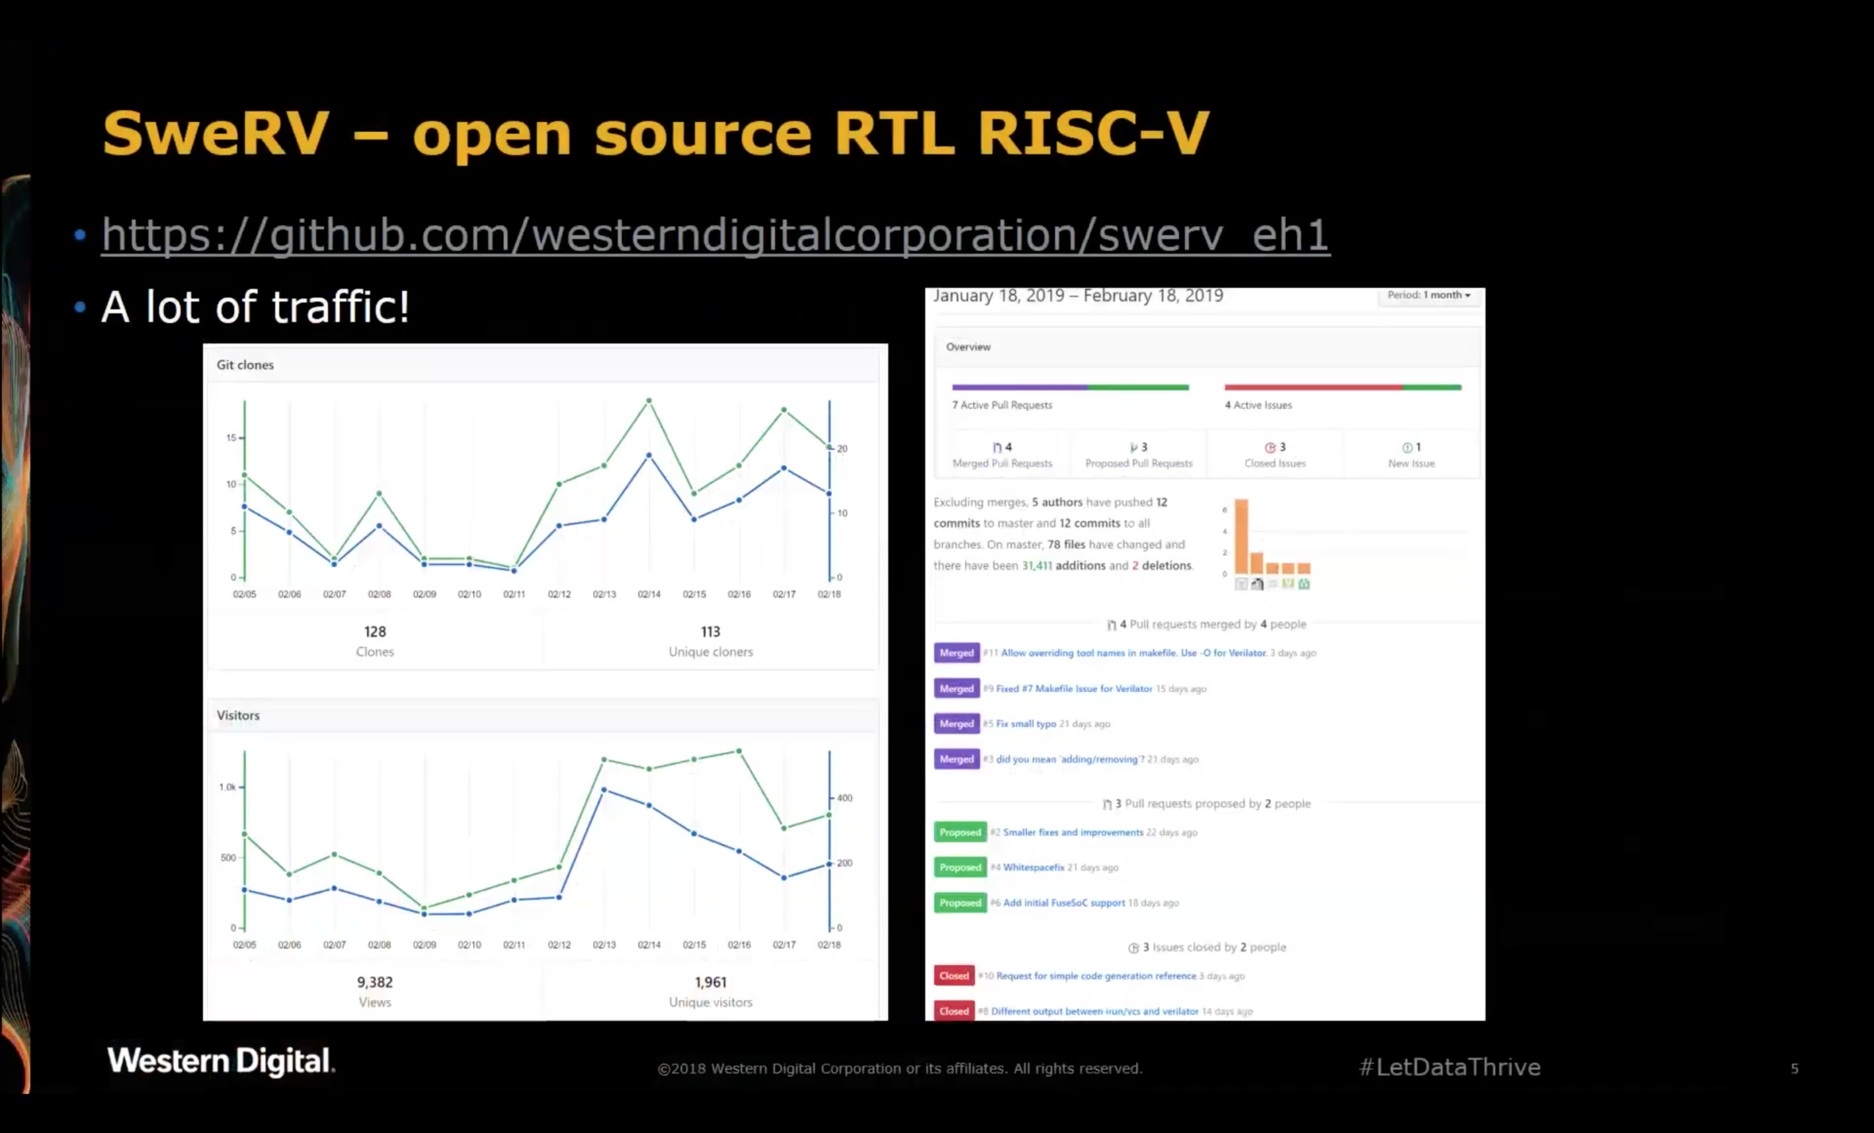Click the 9,382 Views total

tap(375, 991)
